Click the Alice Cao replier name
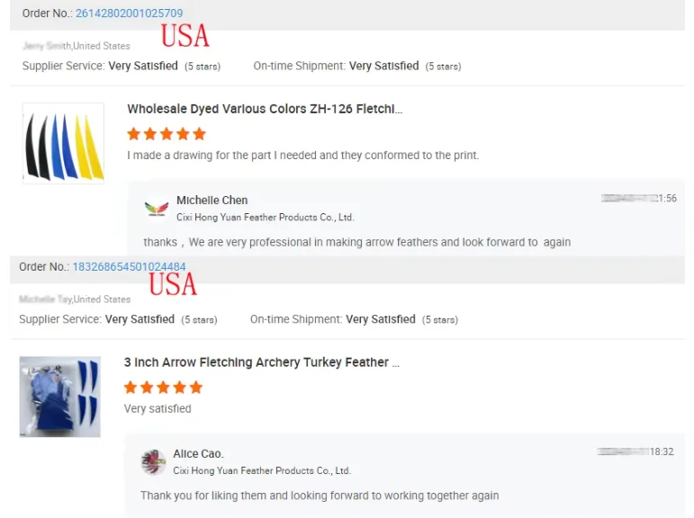The width and height of the screenshot is (694, 518). tap(198, 454)
